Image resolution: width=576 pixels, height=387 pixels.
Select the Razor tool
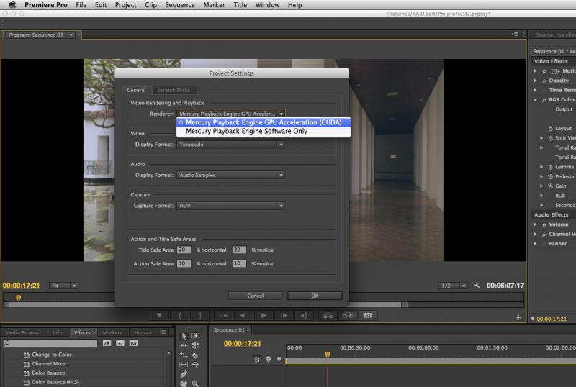[x=195, y=355]
